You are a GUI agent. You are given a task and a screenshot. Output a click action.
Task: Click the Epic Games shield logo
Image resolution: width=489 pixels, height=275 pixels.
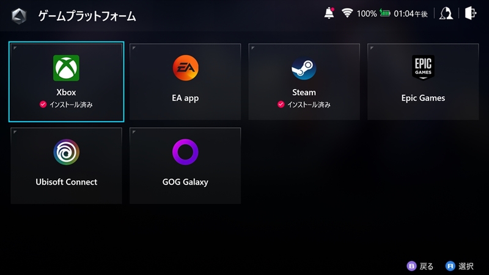423,67
